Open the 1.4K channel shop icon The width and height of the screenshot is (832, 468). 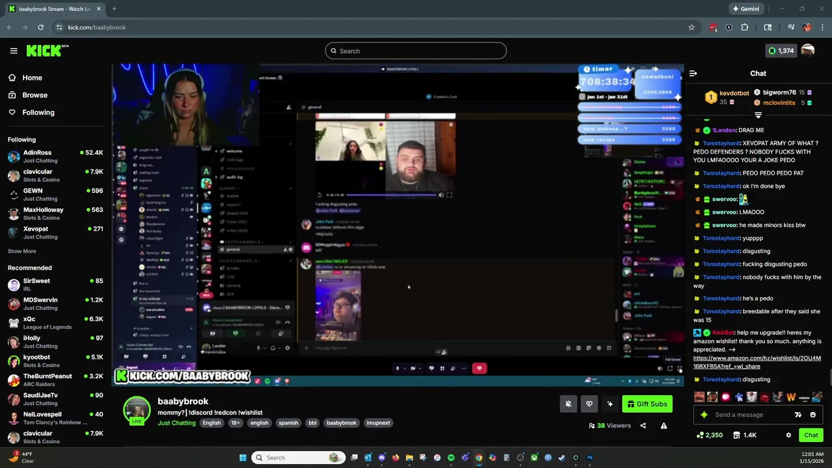(x=746, y=435)
